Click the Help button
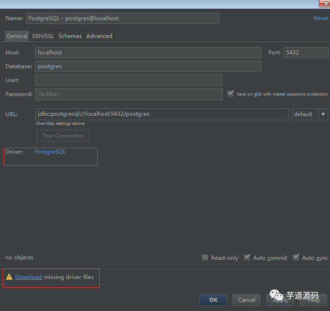330x311 pixels. pos(314,300)
